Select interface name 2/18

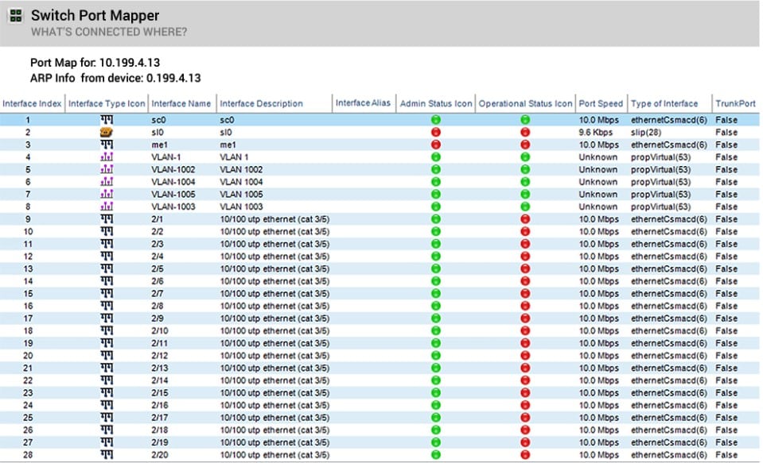(x=160, y=430)
